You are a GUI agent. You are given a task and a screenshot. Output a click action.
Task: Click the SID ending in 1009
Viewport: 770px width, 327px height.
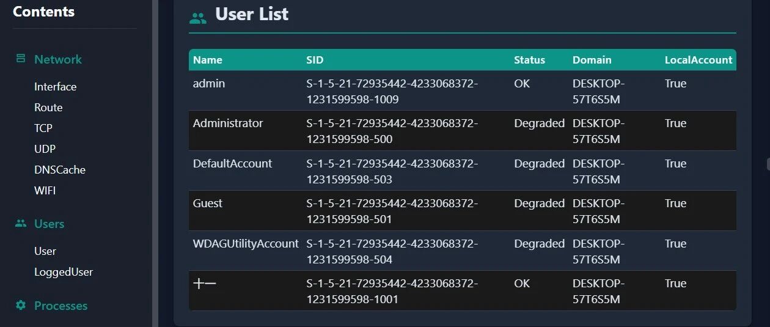click(x=392, y=91)
